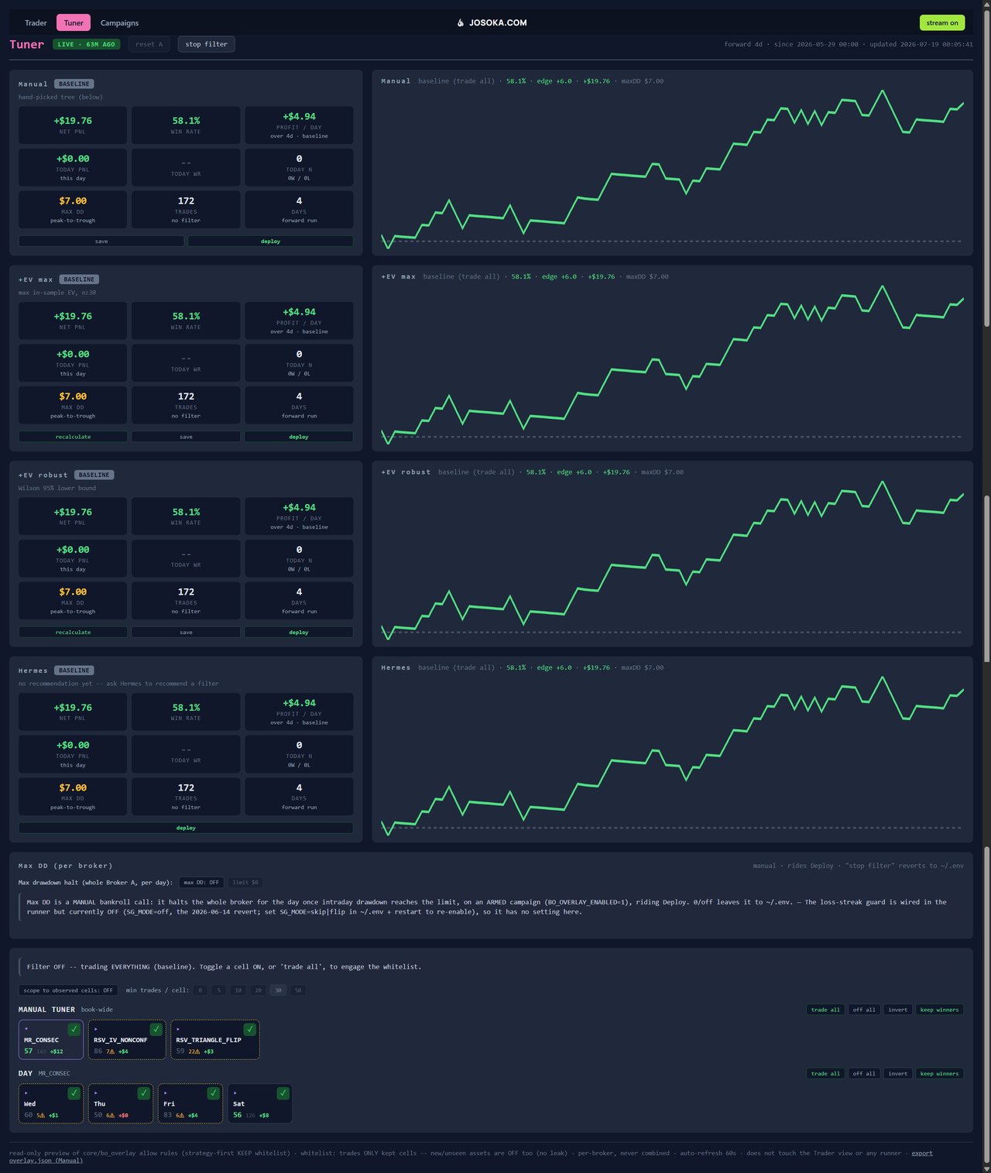The image size is (991, 1173).
Task: Expand the Sat day card triangle
Action: [x=235, y=1093]
